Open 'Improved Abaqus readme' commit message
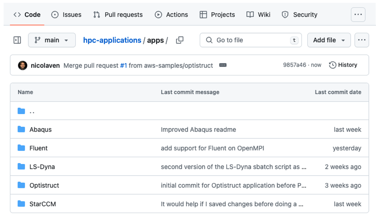Viewport: 376px width, 223px height. (x=198, y=130)
